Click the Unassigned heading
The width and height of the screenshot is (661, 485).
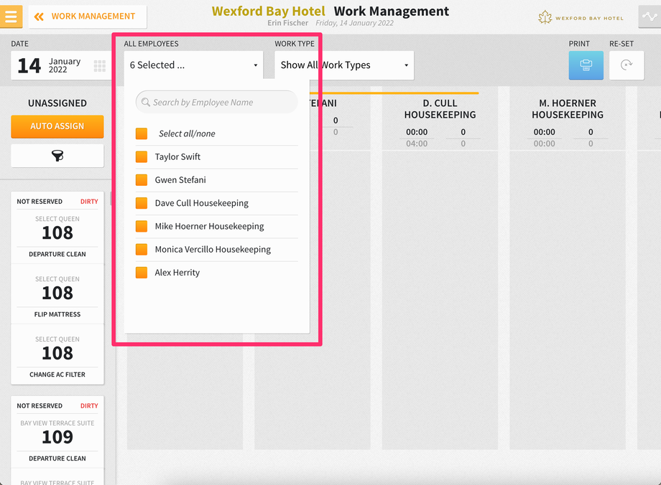57,103
